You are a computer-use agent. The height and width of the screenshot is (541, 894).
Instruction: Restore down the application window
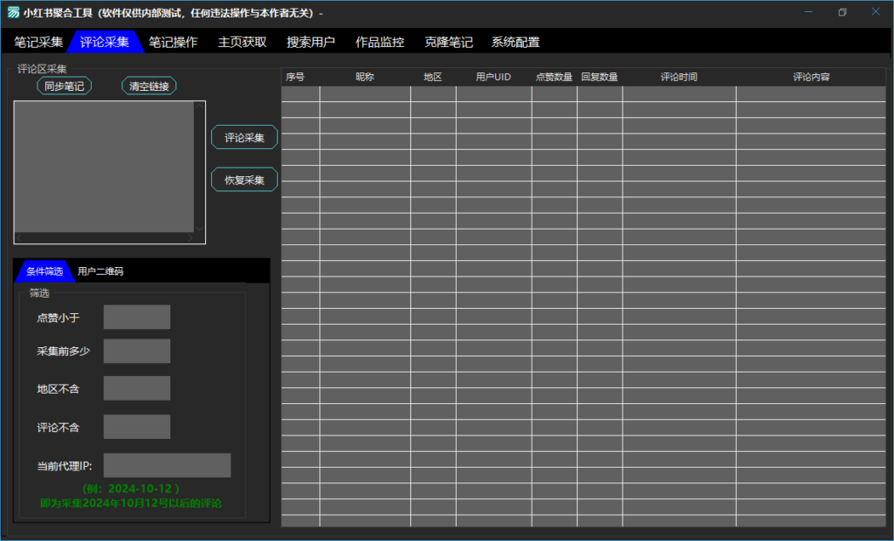pos(842,12)
